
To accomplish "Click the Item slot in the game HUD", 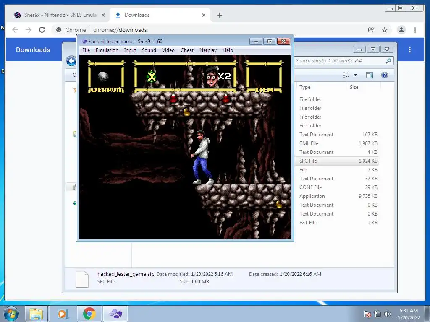I will tap(265, 77).
